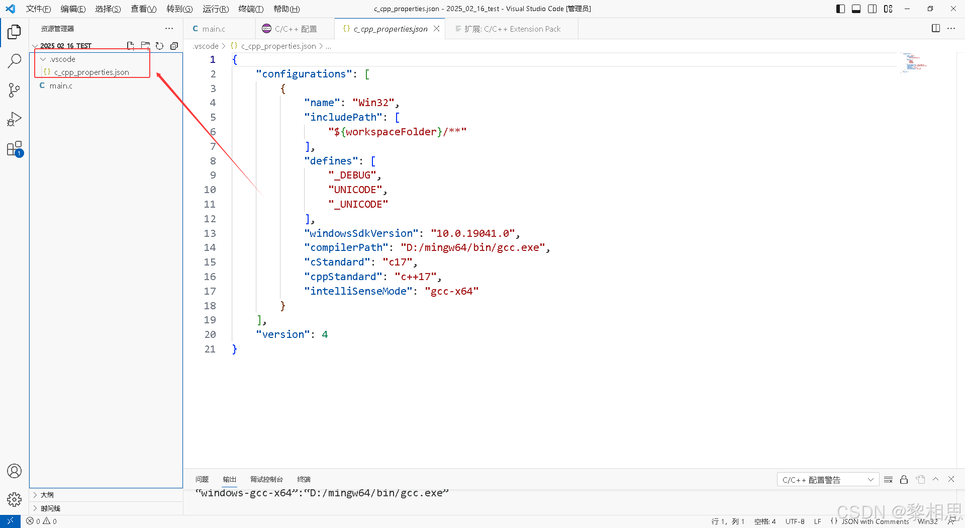Click breadcrumb c_cpp_properties.json
This screenshot has width=965, height=528.
coord(278,46)
